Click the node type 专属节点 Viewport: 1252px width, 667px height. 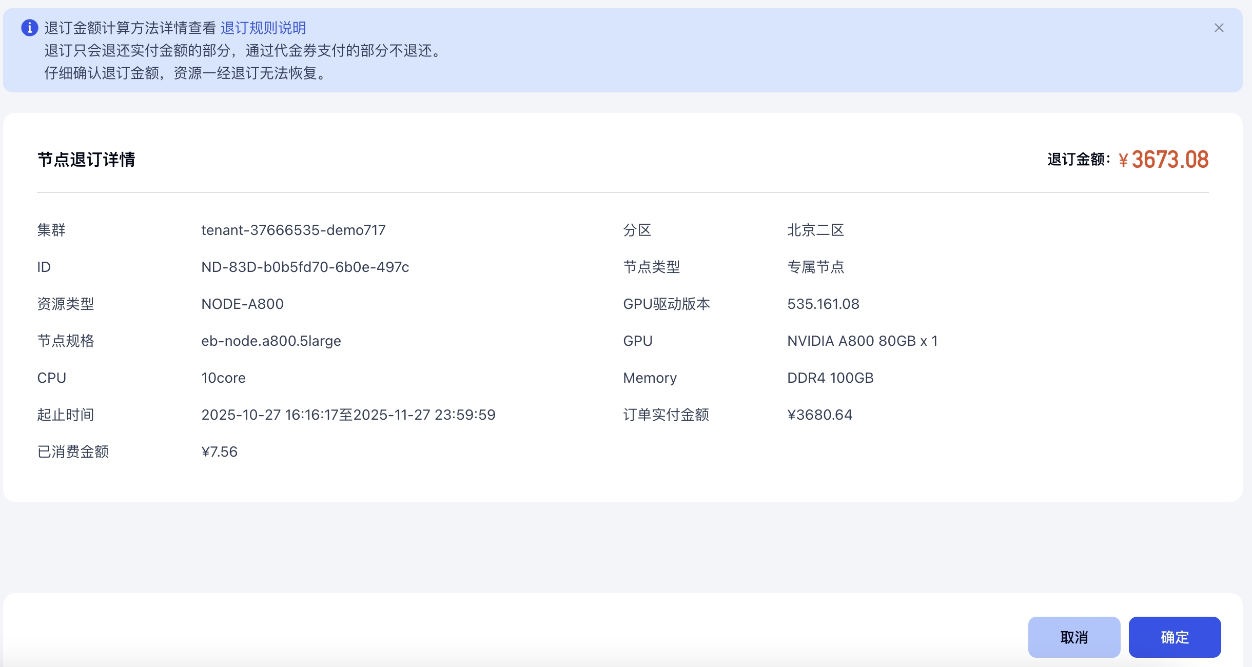(x=815, y=267)
